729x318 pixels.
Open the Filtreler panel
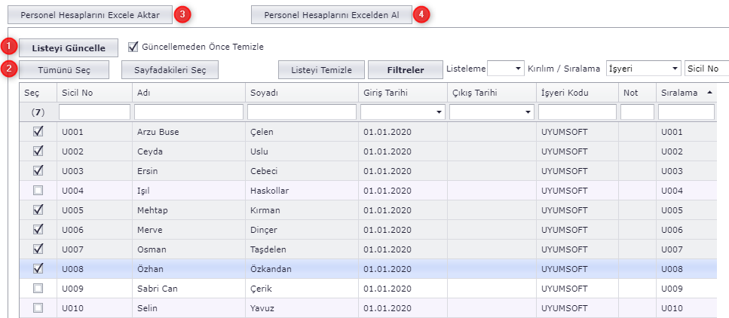tap(404, 69)
